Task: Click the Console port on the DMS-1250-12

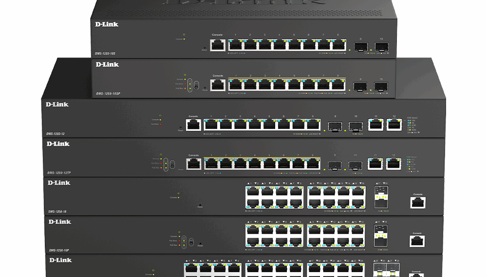Action: (193, 125)
